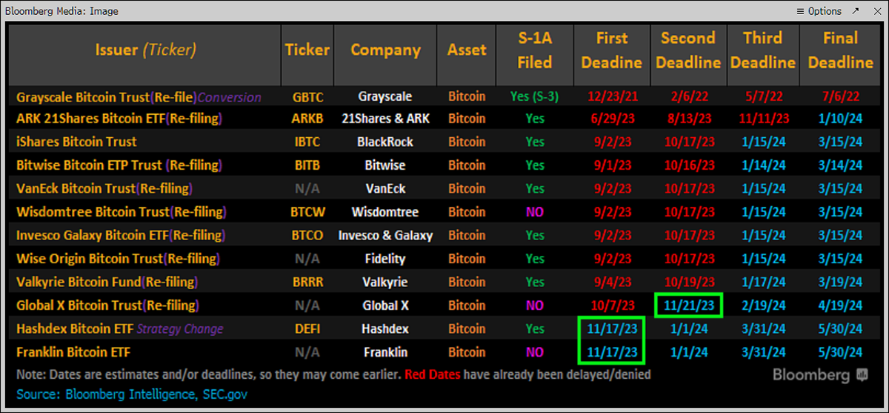
Task: Click the 9/1/23 first deadline cell
Action: pyautogui.click(x=612, y=165)
